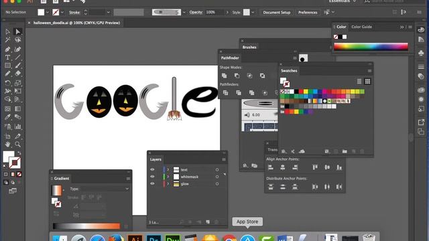Hide the whitemask layer

152,177
